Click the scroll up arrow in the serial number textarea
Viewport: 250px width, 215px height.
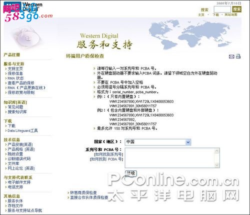(x=217, y=151)
